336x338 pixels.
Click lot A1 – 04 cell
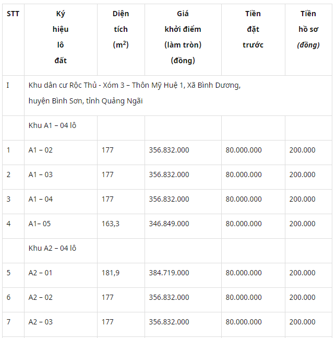pos(41,199)
